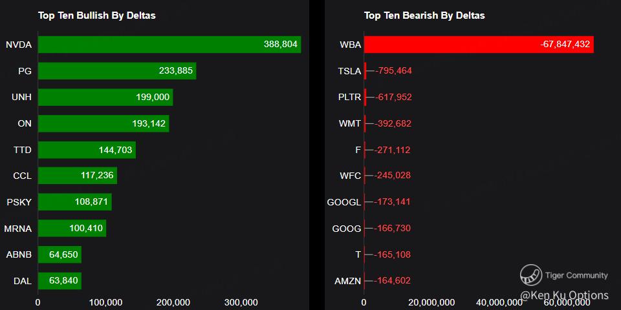
Task: Click the AMZN value -164,602
Action: point(393,281)
